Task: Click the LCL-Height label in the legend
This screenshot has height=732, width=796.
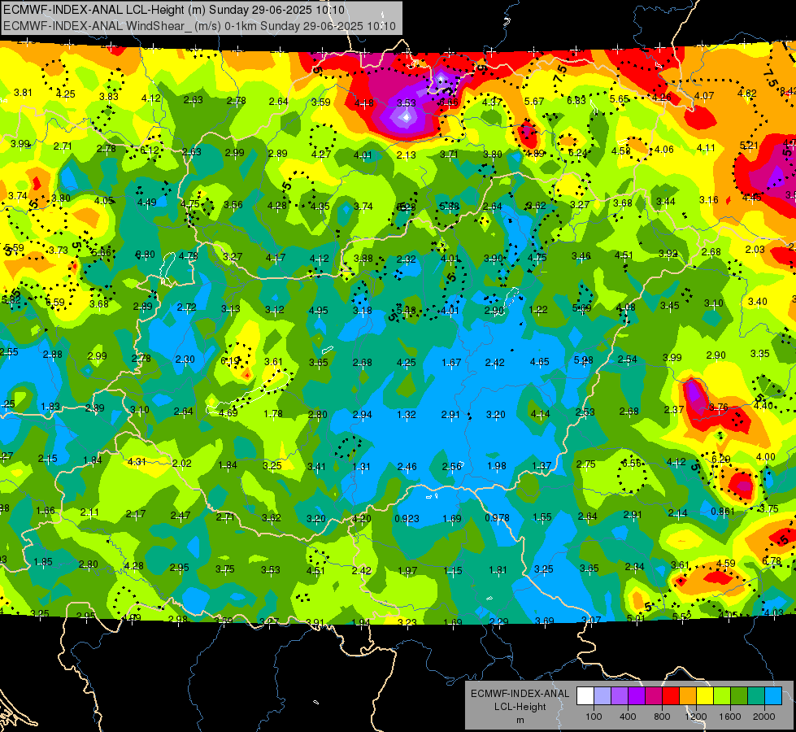Action: coord(520,707)
